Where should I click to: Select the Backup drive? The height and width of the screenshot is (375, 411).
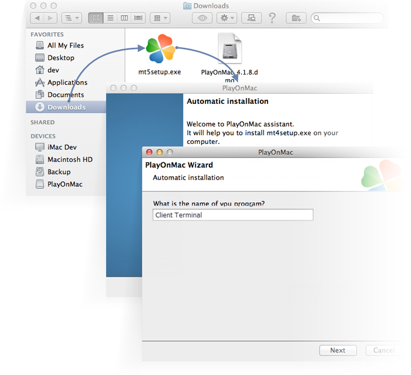[59, 172]
